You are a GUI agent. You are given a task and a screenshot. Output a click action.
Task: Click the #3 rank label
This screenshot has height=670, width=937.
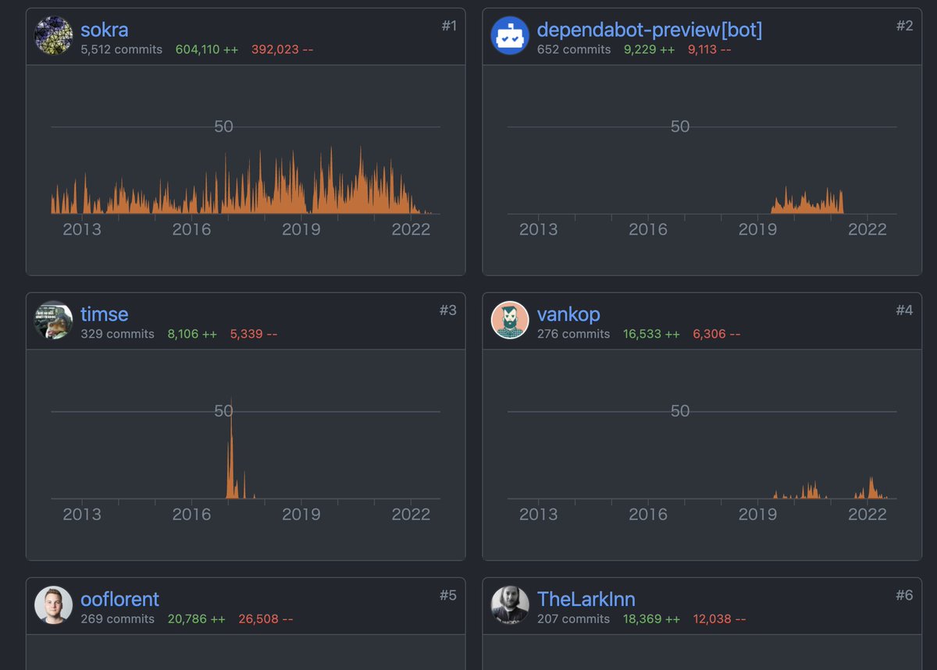point(448,310)
